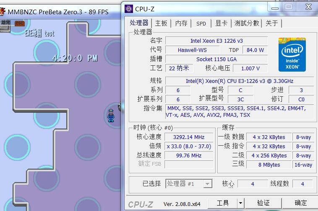Viewport: 318px width, 211px height.
Task: Click the L3 cache value 8 MBytes
Action: point(269,165)
